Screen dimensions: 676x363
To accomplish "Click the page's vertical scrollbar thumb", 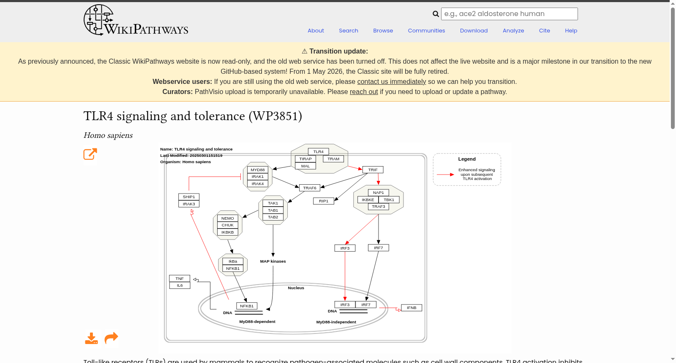I will (673, 67).
